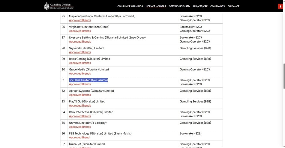Click Gambling Services (B2B) in Apricot Systems row
Image resolution: width=285 pixels, height=148 pixels.
click(195, 91)
